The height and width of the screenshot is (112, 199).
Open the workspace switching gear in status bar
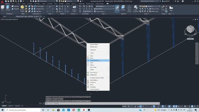[185, 106]
